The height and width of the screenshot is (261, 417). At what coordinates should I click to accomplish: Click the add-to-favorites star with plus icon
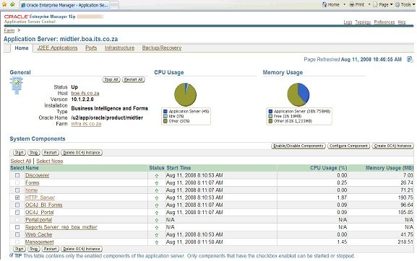[x=12, y=4]
